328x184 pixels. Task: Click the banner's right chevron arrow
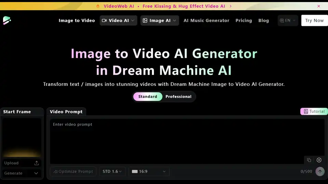231,6
